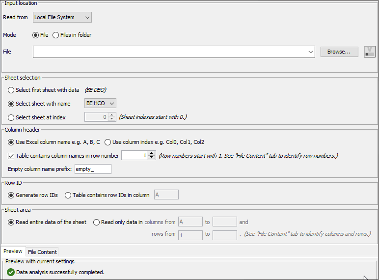Toggle Table contains column names in row number
This screenshot has width=379, height=280.
11,156
